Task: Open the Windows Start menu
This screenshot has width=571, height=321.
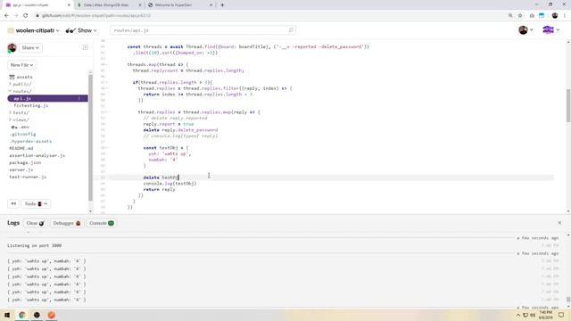Action: 7,315
